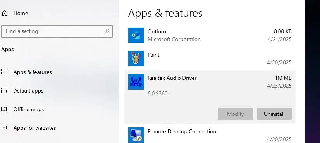Click the Apps for websites icon
The image size is (320, 143).
4,128
